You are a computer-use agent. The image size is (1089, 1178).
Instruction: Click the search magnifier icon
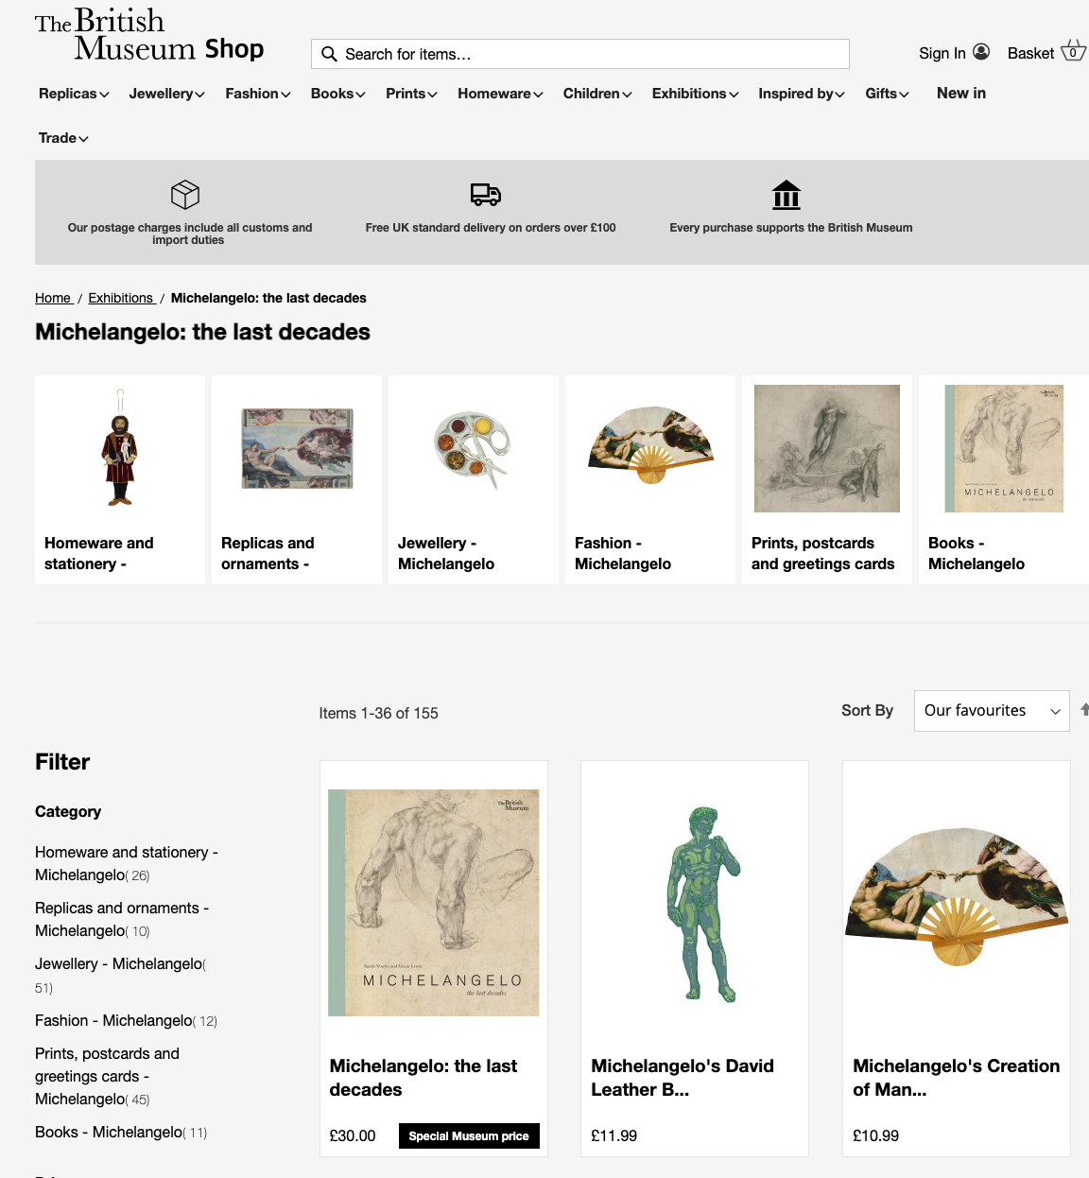tap(329, 54)
